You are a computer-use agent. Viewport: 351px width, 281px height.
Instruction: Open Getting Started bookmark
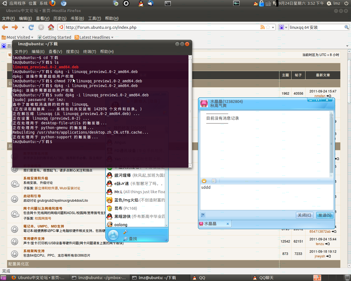(55, 37)
